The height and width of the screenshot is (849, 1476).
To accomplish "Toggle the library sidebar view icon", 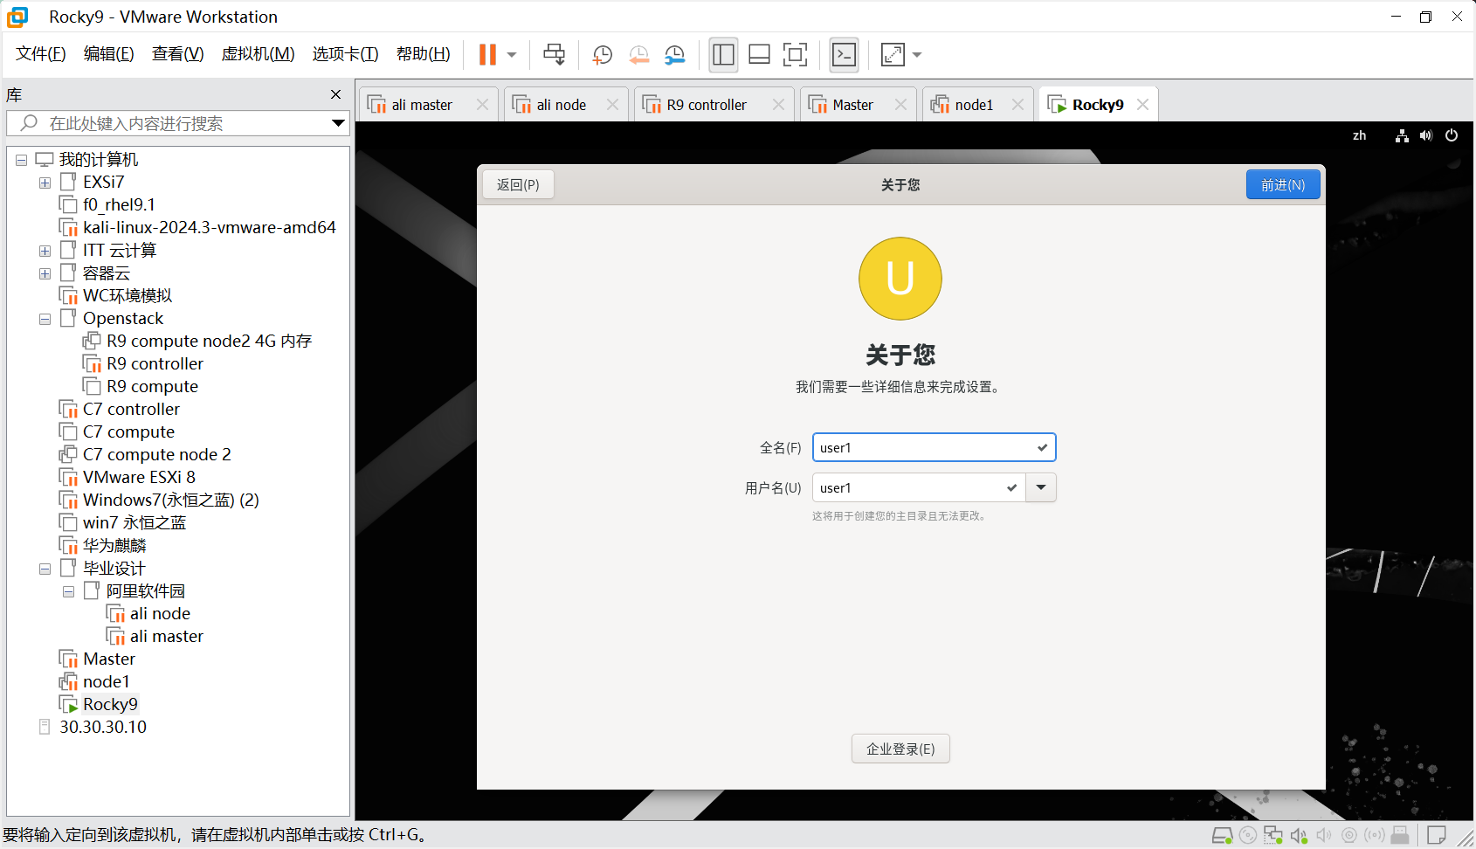I will (x=723, y=54).
